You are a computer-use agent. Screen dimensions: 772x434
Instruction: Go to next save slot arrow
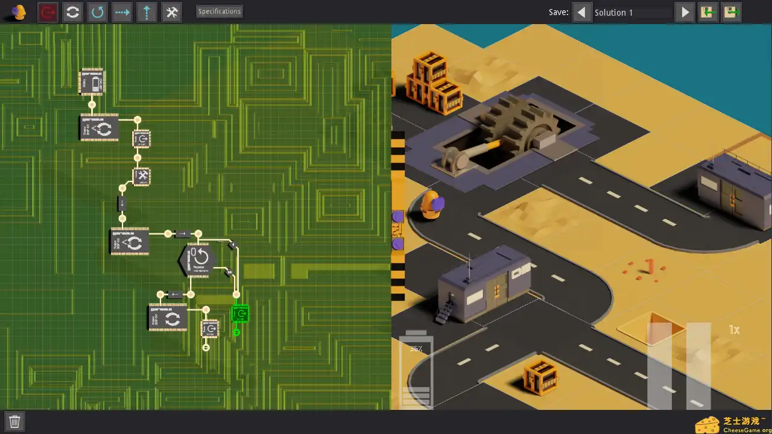coord(685,12)
